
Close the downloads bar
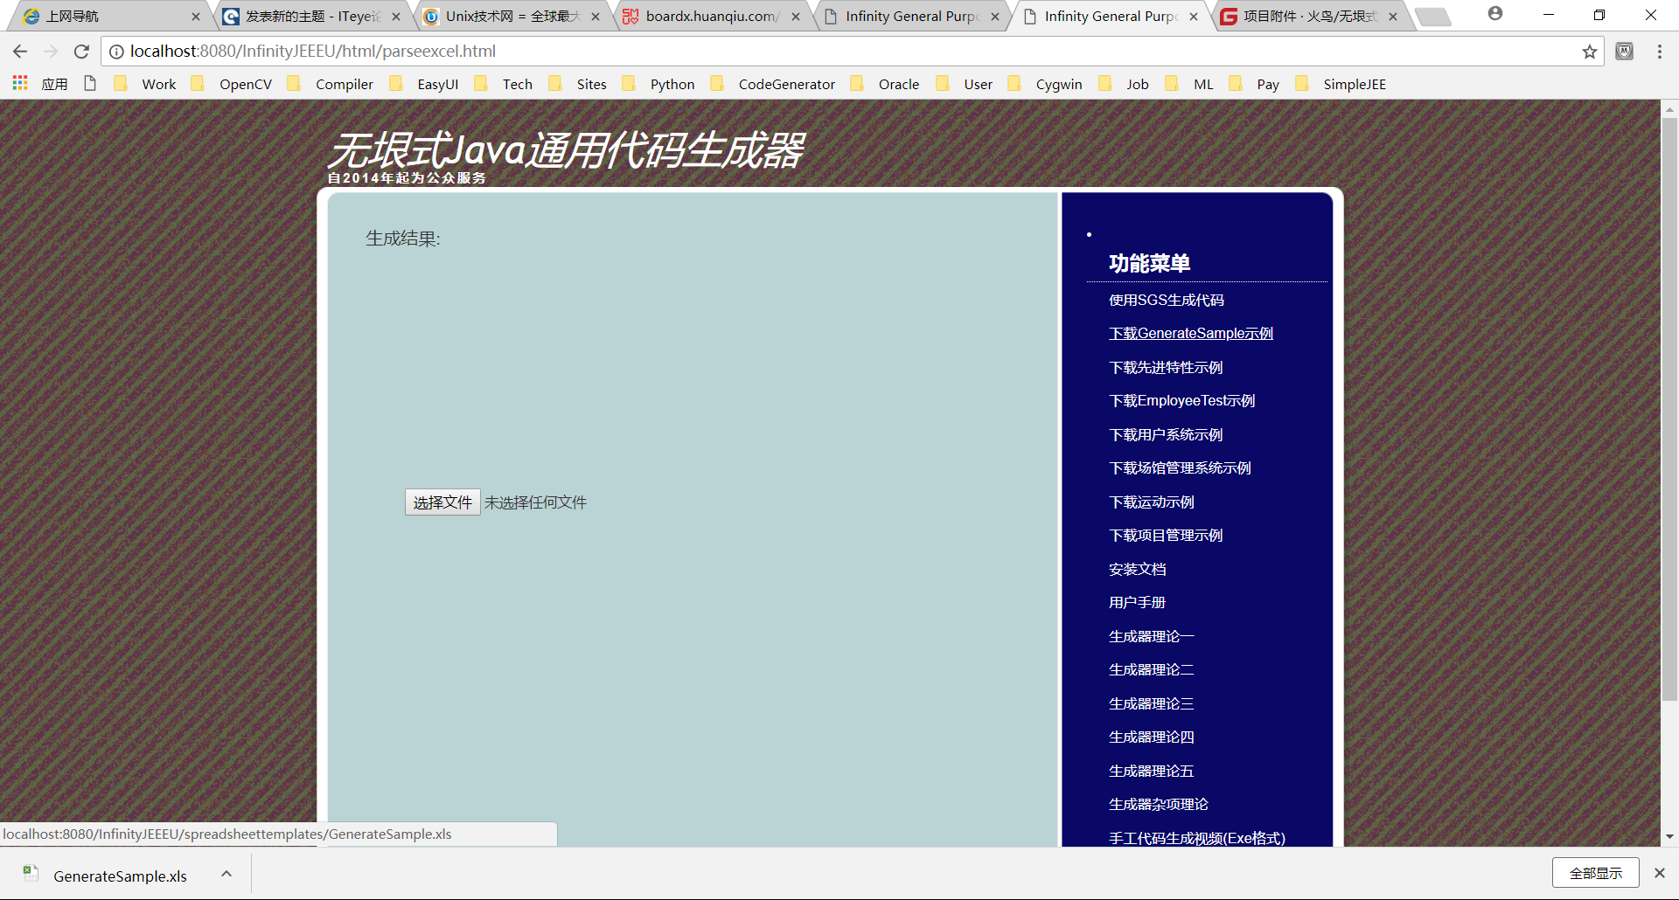click(x=1659, y=873)
